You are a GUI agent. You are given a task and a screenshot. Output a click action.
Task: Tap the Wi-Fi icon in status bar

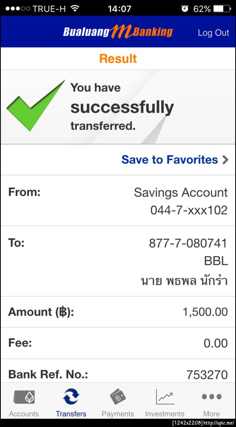click(75, 8)
